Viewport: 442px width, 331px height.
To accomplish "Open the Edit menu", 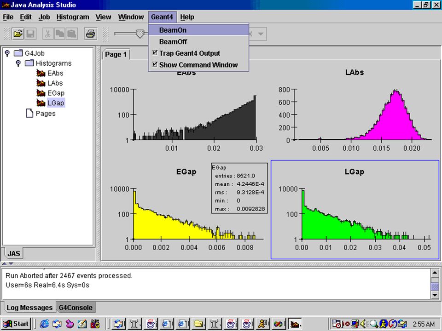I will pyautogui.click(x=26, y=17).
